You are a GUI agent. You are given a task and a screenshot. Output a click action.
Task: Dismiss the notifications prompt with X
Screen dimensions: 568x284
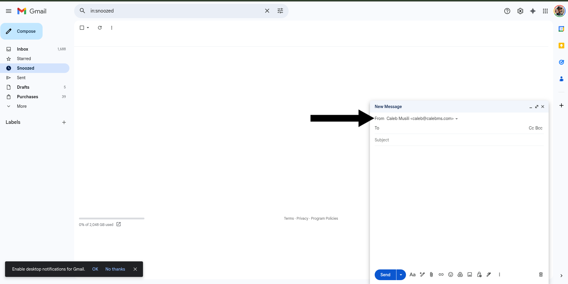point(135,269)
